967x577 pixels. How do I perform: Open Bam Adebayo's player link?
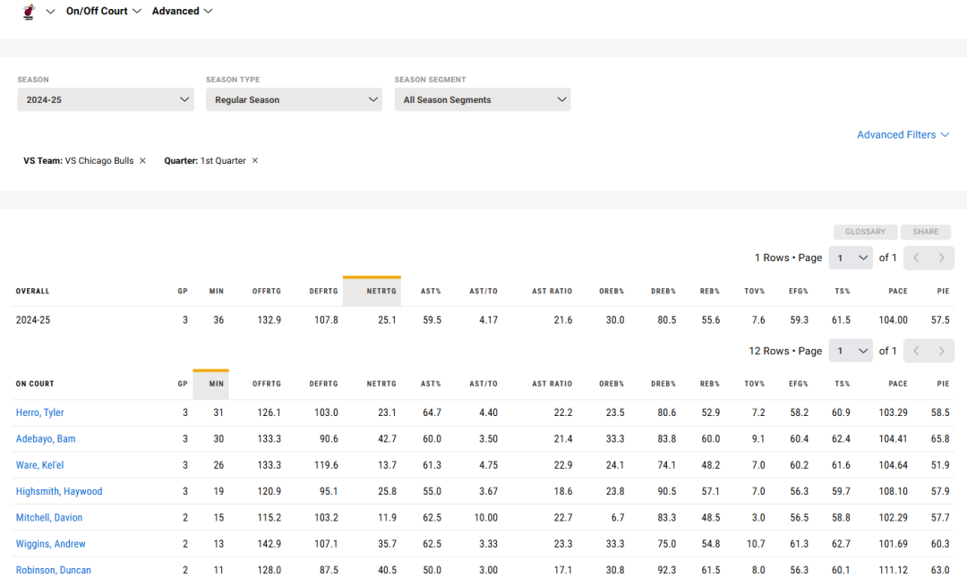(46, 439)
